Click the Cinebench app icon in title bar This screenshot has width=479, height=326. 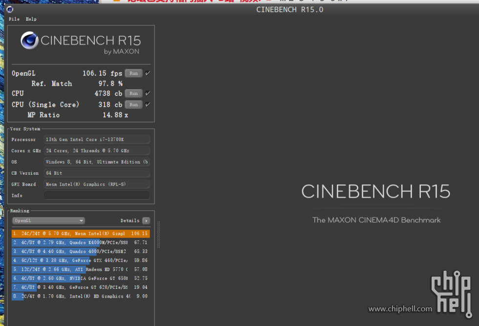click(x=9, y=9)
